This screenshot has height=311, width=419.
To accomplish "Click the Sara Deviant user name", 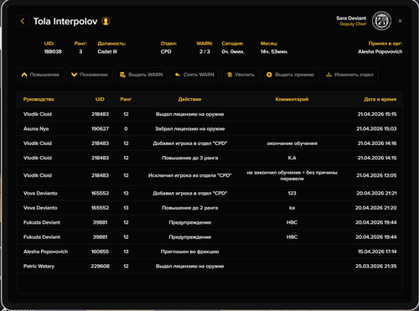I will tap(351, 18).
